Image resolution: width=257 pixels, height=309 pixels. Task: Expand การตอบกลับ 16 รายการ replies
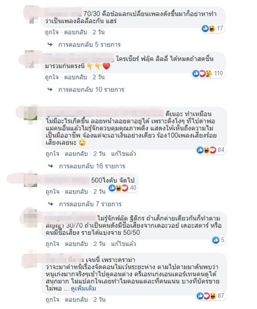[x=92, y=166]
